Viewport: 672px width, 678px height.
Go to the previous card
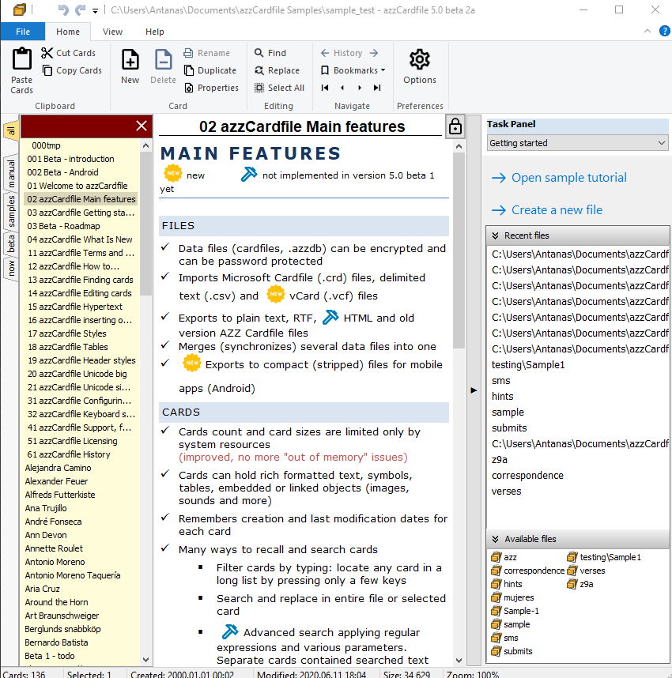tap(342, 88)
